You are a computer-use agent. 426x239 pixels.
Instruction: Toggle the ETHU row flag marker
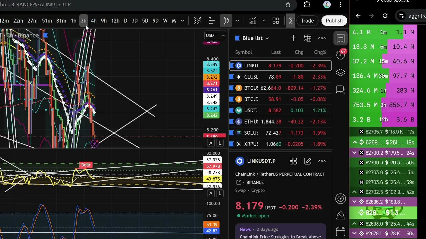pos(232,122)
